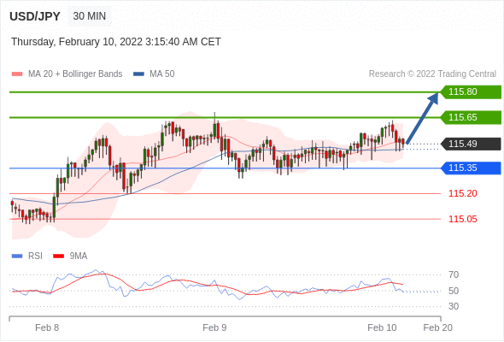The image size is (504, 342).
Task: Click the blue MA 50 legend swatch
Action: 138,74
